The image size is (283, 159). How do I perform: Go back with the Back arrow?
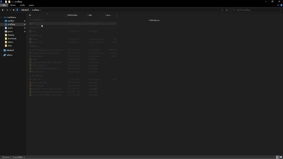pos(3,10)
